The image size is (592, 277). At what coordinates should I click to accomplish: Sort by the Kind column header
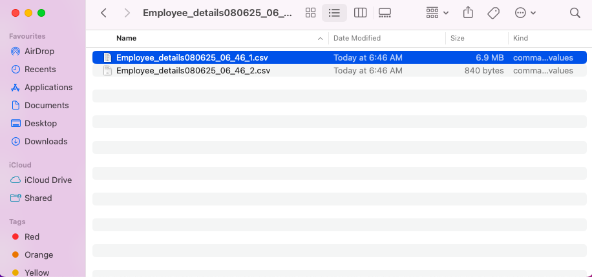[x=520, y=38]
